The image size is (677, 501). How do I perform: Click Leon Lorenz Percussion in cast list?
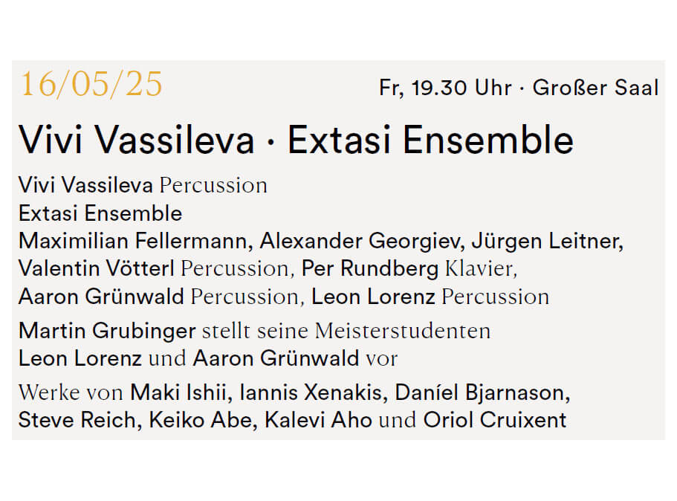click(x=430, y=297)
